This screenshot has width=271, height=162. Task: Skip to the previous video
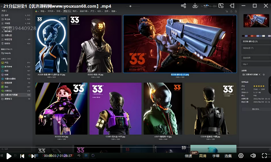22,156
